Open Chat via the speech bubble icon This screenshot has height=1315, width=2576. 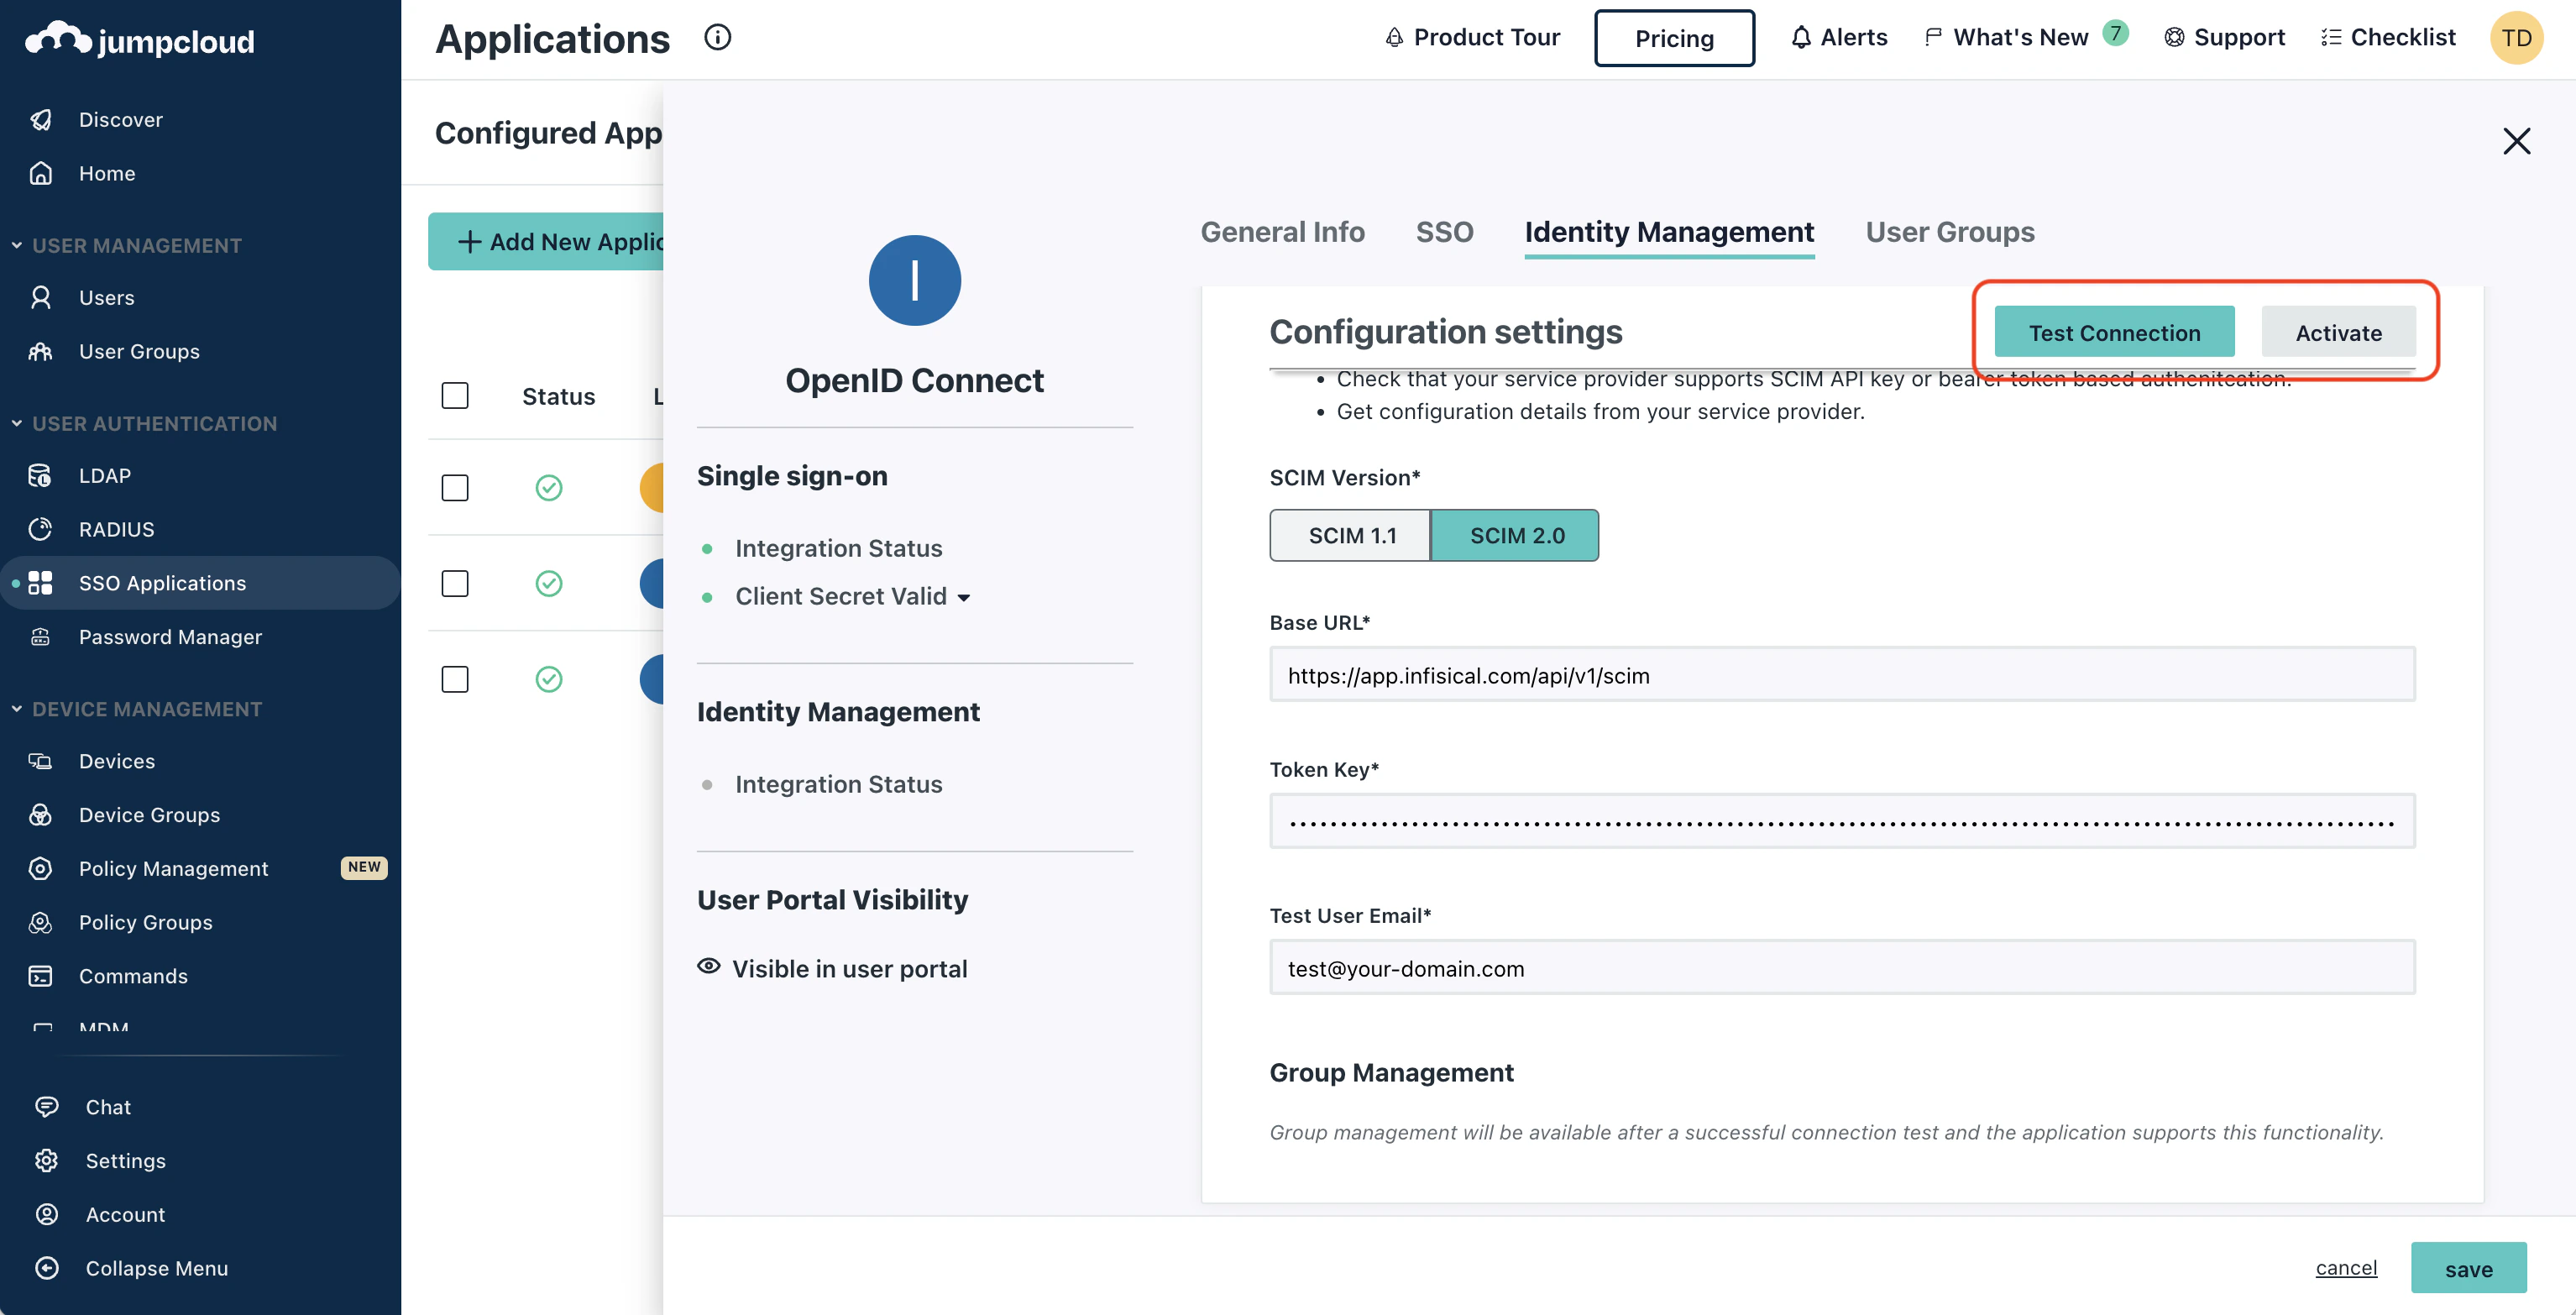[47, 1106]
